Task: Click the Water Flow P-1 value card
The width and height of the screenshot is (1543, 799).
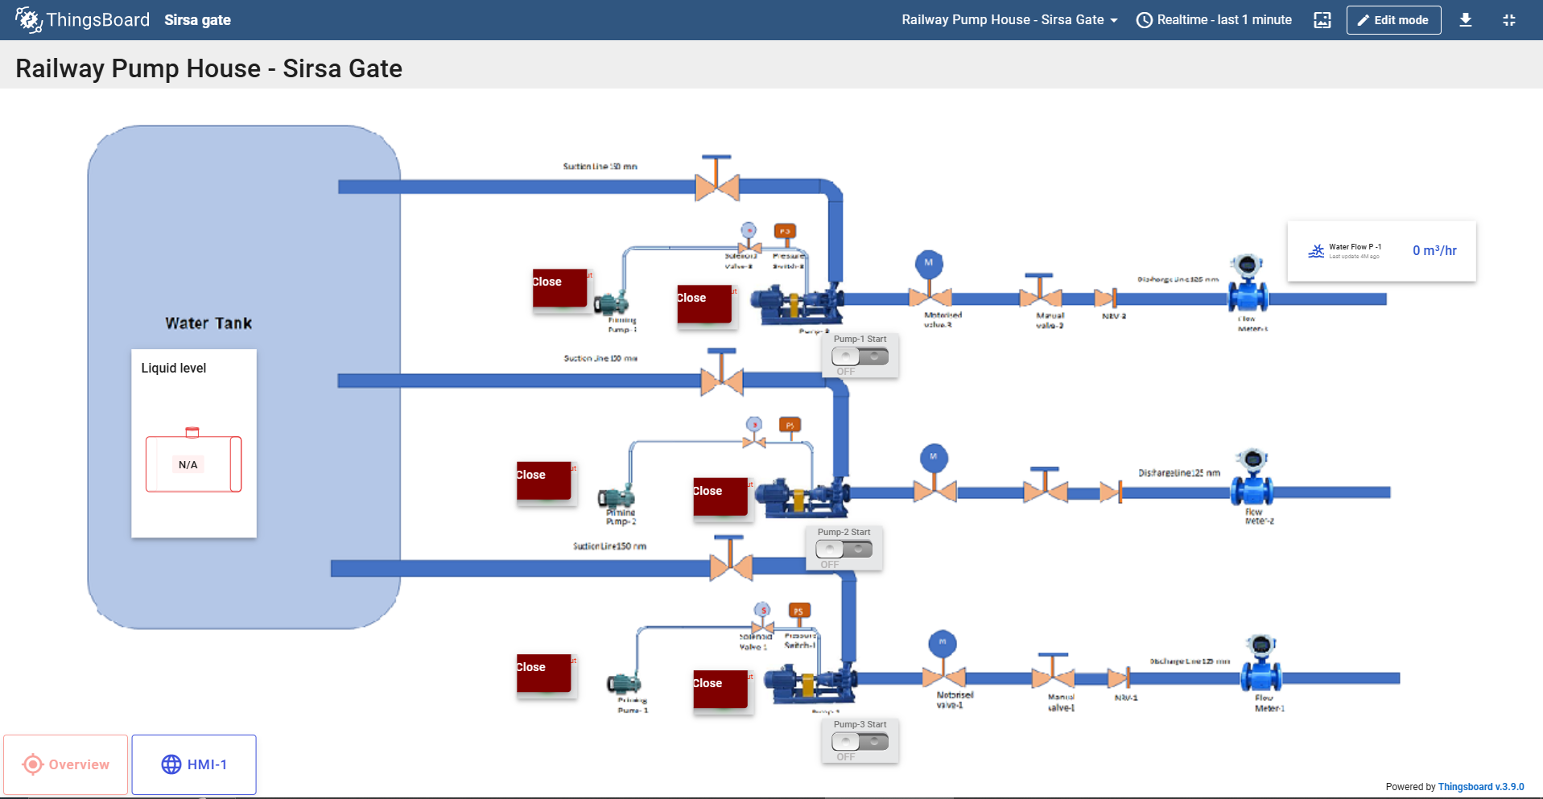Action: (x=1381, y=251)
